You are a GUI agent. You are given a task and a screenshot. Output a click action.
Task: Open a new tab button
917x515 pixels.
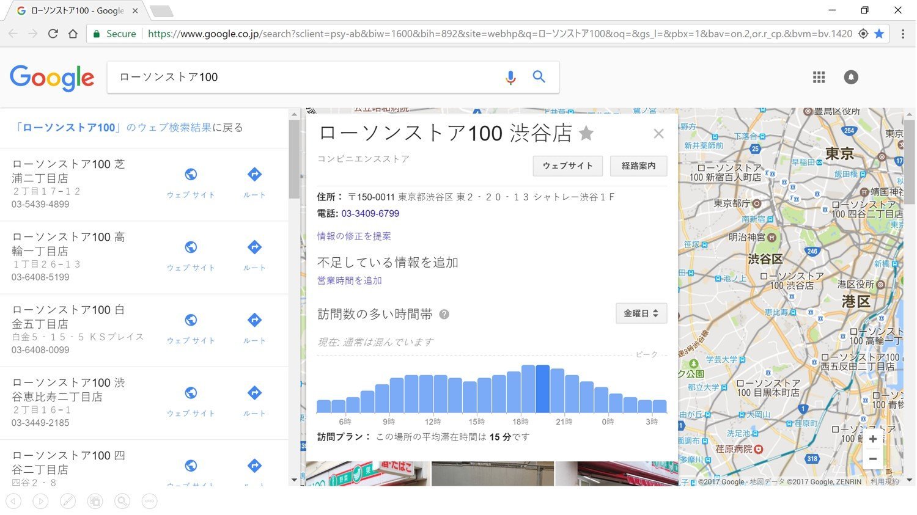[161, 11]
